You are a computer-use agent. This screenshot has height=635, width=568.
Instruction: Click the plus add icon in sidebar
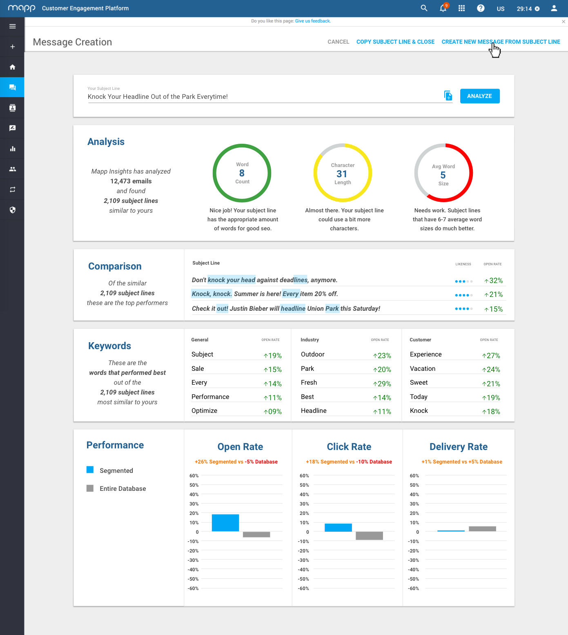[12, 47]
